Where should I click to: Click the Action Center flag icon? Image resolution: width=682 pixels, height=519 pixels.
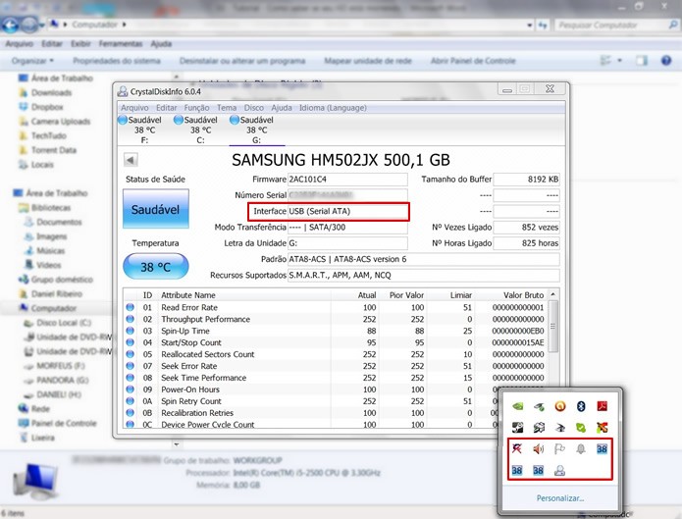click(559, 450)
